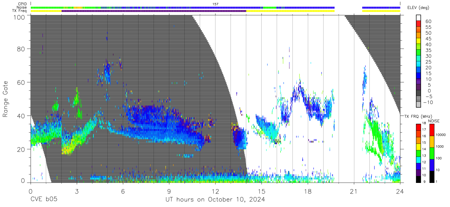Click the green 13–14 MHz TX FRQ swatch

pos(418,153)
